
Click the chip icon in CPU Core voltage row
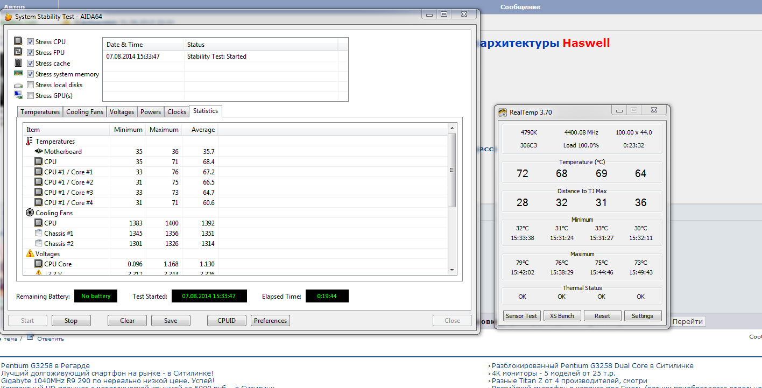[38, 264]
